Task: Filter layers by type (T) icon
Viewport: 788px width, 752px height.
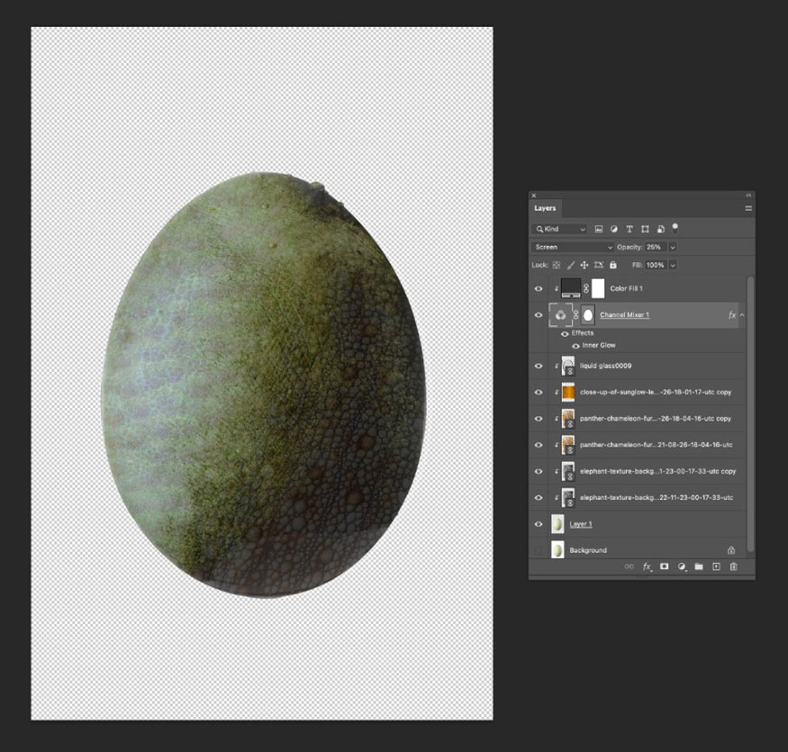Action: (x=629, y=230)
